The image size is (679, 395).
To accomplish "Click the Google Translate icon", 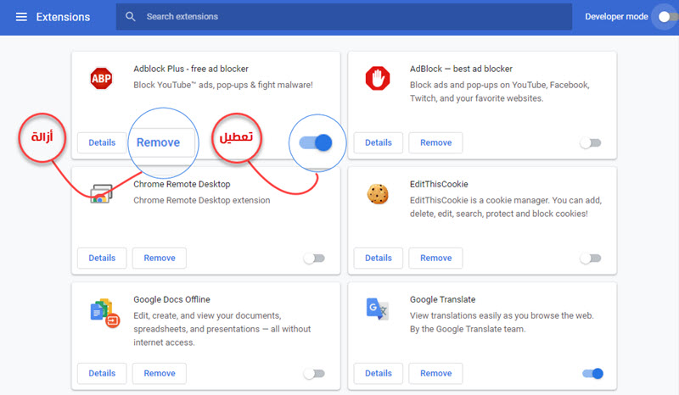I will (x=377, y=309).
